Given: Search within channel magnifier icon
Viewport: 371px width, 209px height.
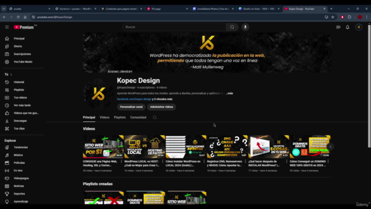Looking at the screenshot, I should 155,117.
